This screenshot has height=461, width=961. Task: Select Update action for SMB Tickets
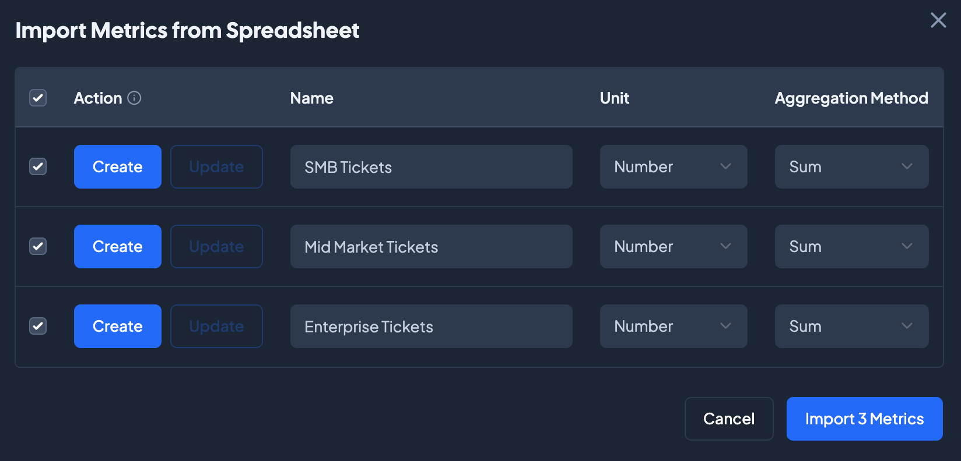click(216, 166)
